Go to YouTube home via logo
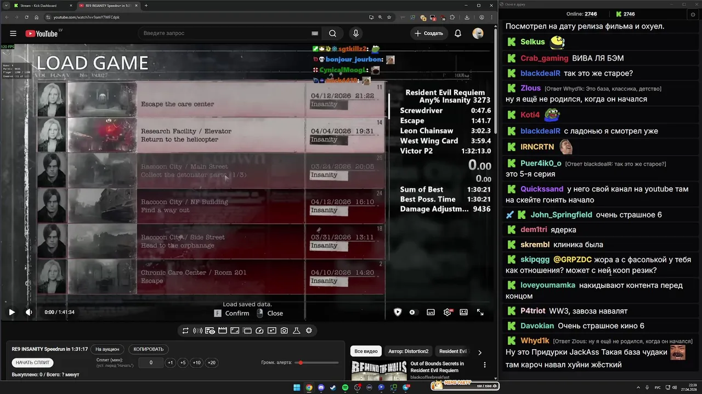 pos(41,33)
